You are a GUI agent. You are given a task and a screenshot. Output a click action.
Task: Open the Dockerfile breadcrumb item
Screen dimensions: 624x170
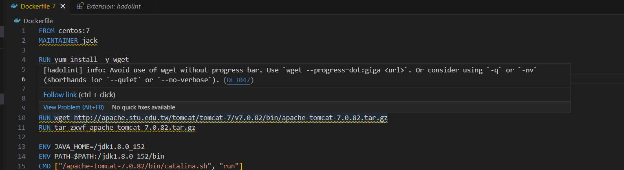coord(38,21)
